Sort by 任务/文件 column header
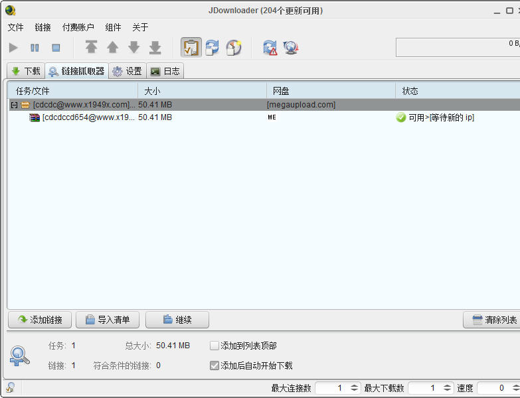This screenshot has width=520, height=398. coord(72,91)
